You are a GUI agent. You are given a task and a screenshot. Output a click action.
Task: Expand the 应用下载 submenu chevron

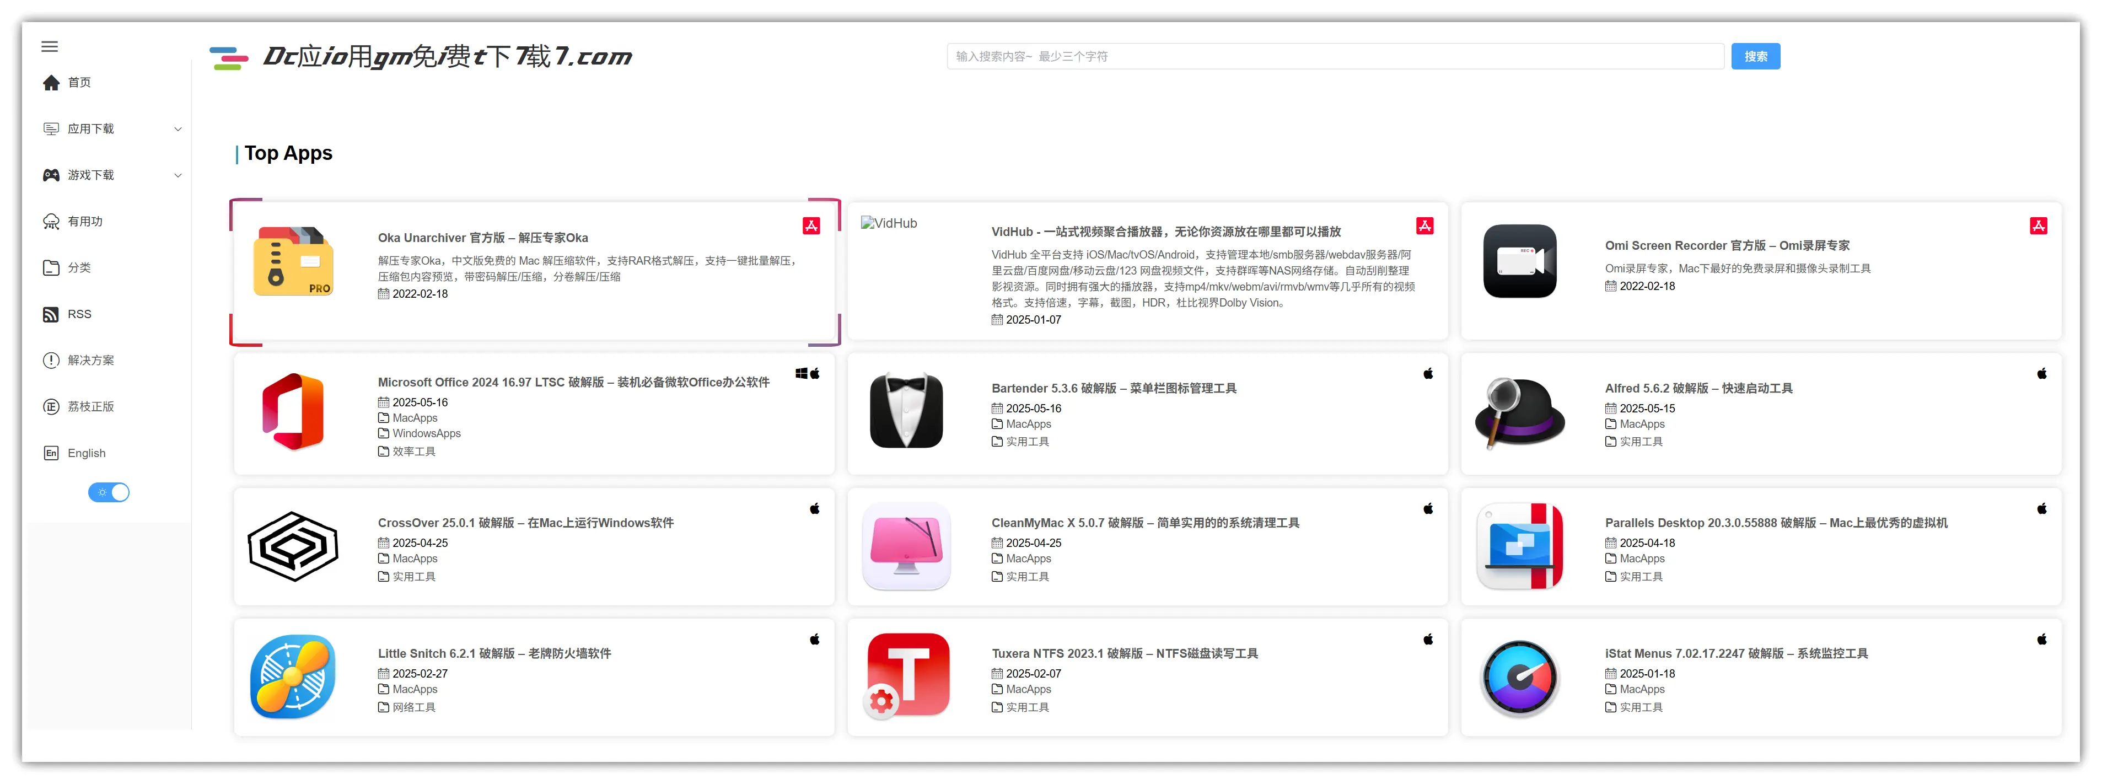pos(178,129)
